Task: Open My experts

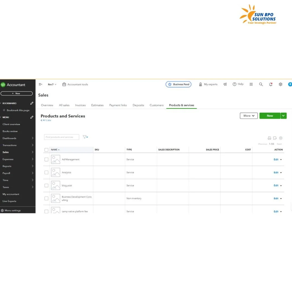Action: pos(208,84)
